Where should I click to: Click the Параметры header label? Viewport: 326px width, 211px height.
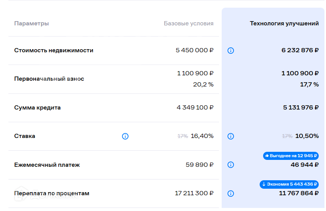coord(31,23)
